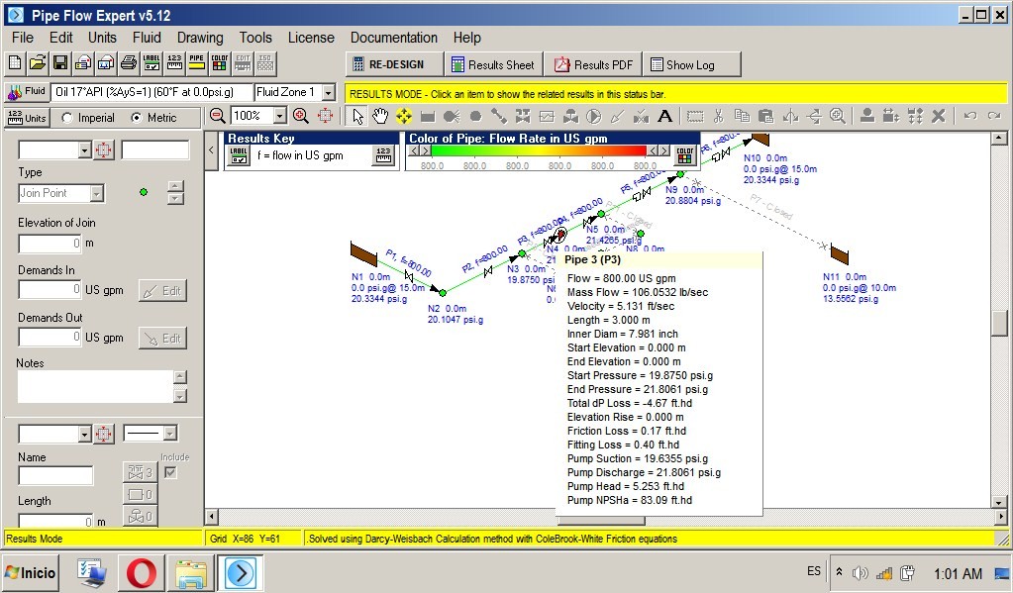Screen dimensions: 1013x593
Task: Open the Drawing menu
Action: 200,38
